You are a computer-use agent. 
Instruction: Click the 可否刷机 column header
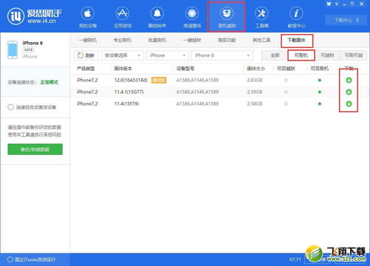point(320,69)
